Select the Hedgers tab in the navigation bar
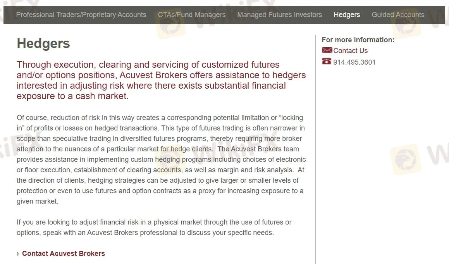The image size is (449, 264). coord(347,15)
